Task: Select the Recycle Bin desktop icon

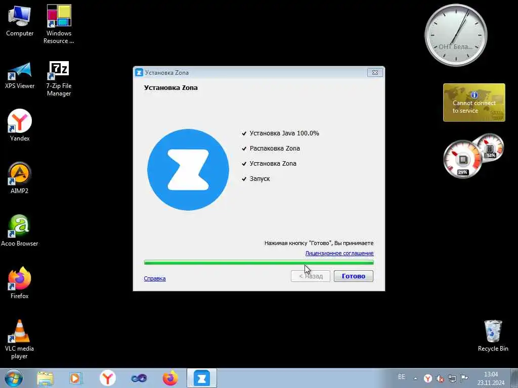Action: 493,335
